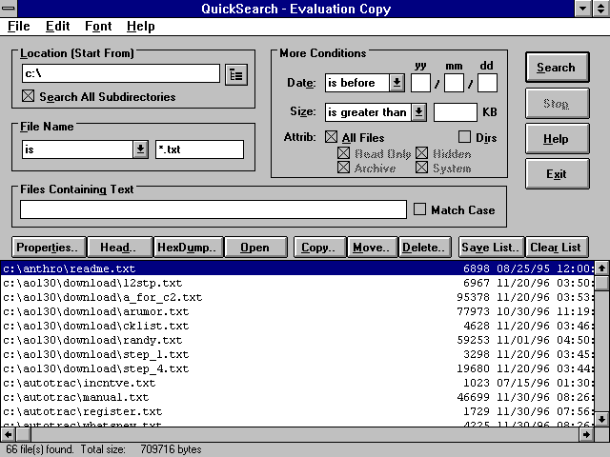
Task: Click the browse directory icon beside location field
Action: coord(235,74)
